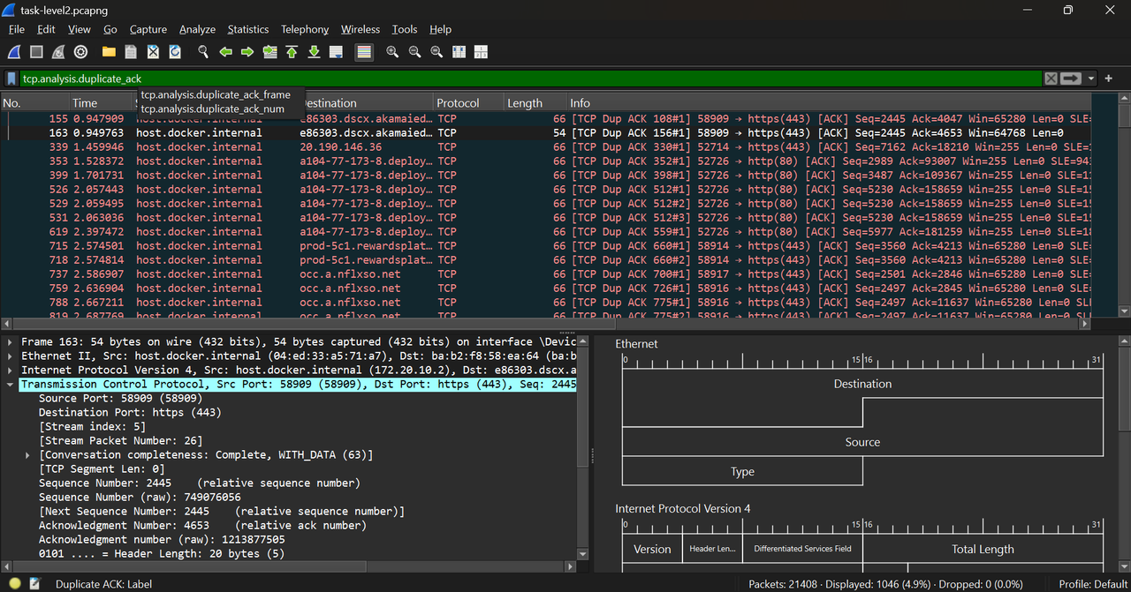
Task: Click the find packet magnifier icon
Action: (203, 52)
